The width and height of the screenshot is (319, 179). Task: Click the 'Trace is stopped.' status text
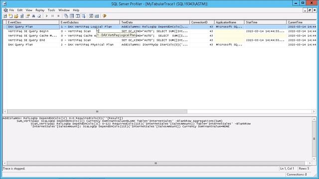[14, 169]
